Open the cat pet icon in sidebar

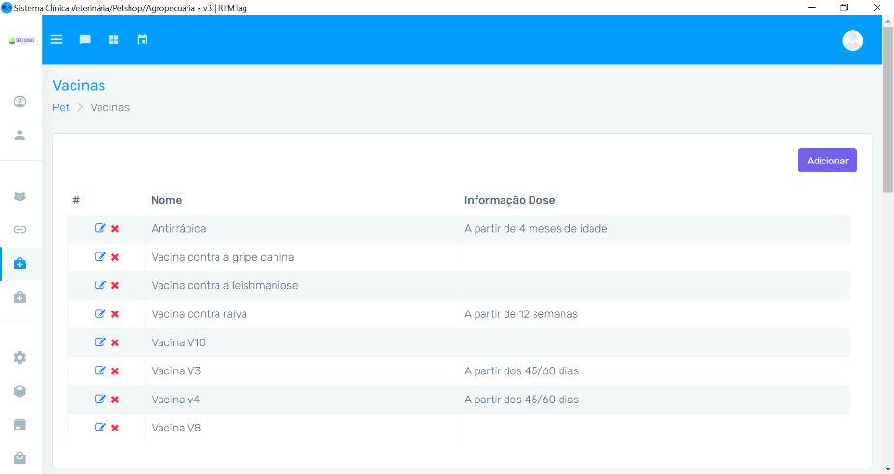click(x=20, y=196)
